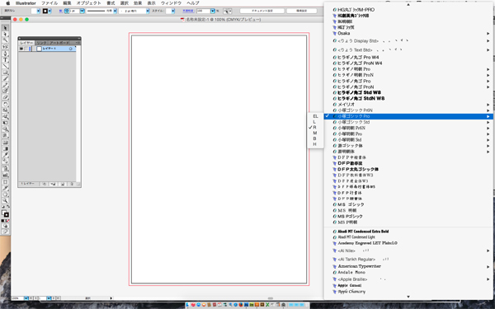Select the Eraser tool
Viewport: 495px width, 309px height.
[x=6, y=98]
